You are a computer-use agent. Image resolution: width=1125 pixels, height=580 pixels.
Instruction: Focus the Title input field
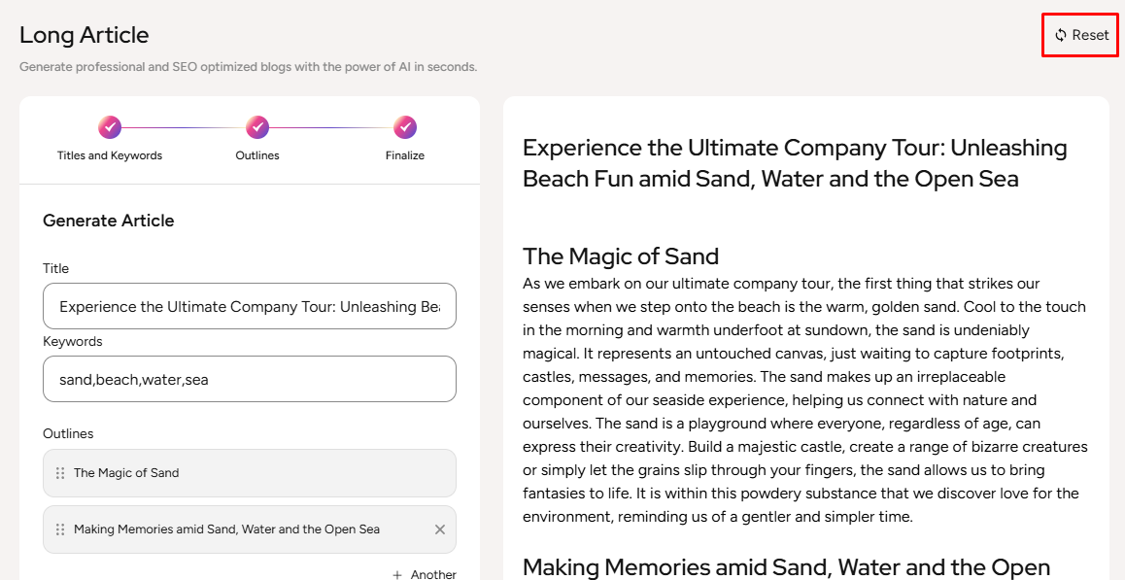(x=250, y=307)
